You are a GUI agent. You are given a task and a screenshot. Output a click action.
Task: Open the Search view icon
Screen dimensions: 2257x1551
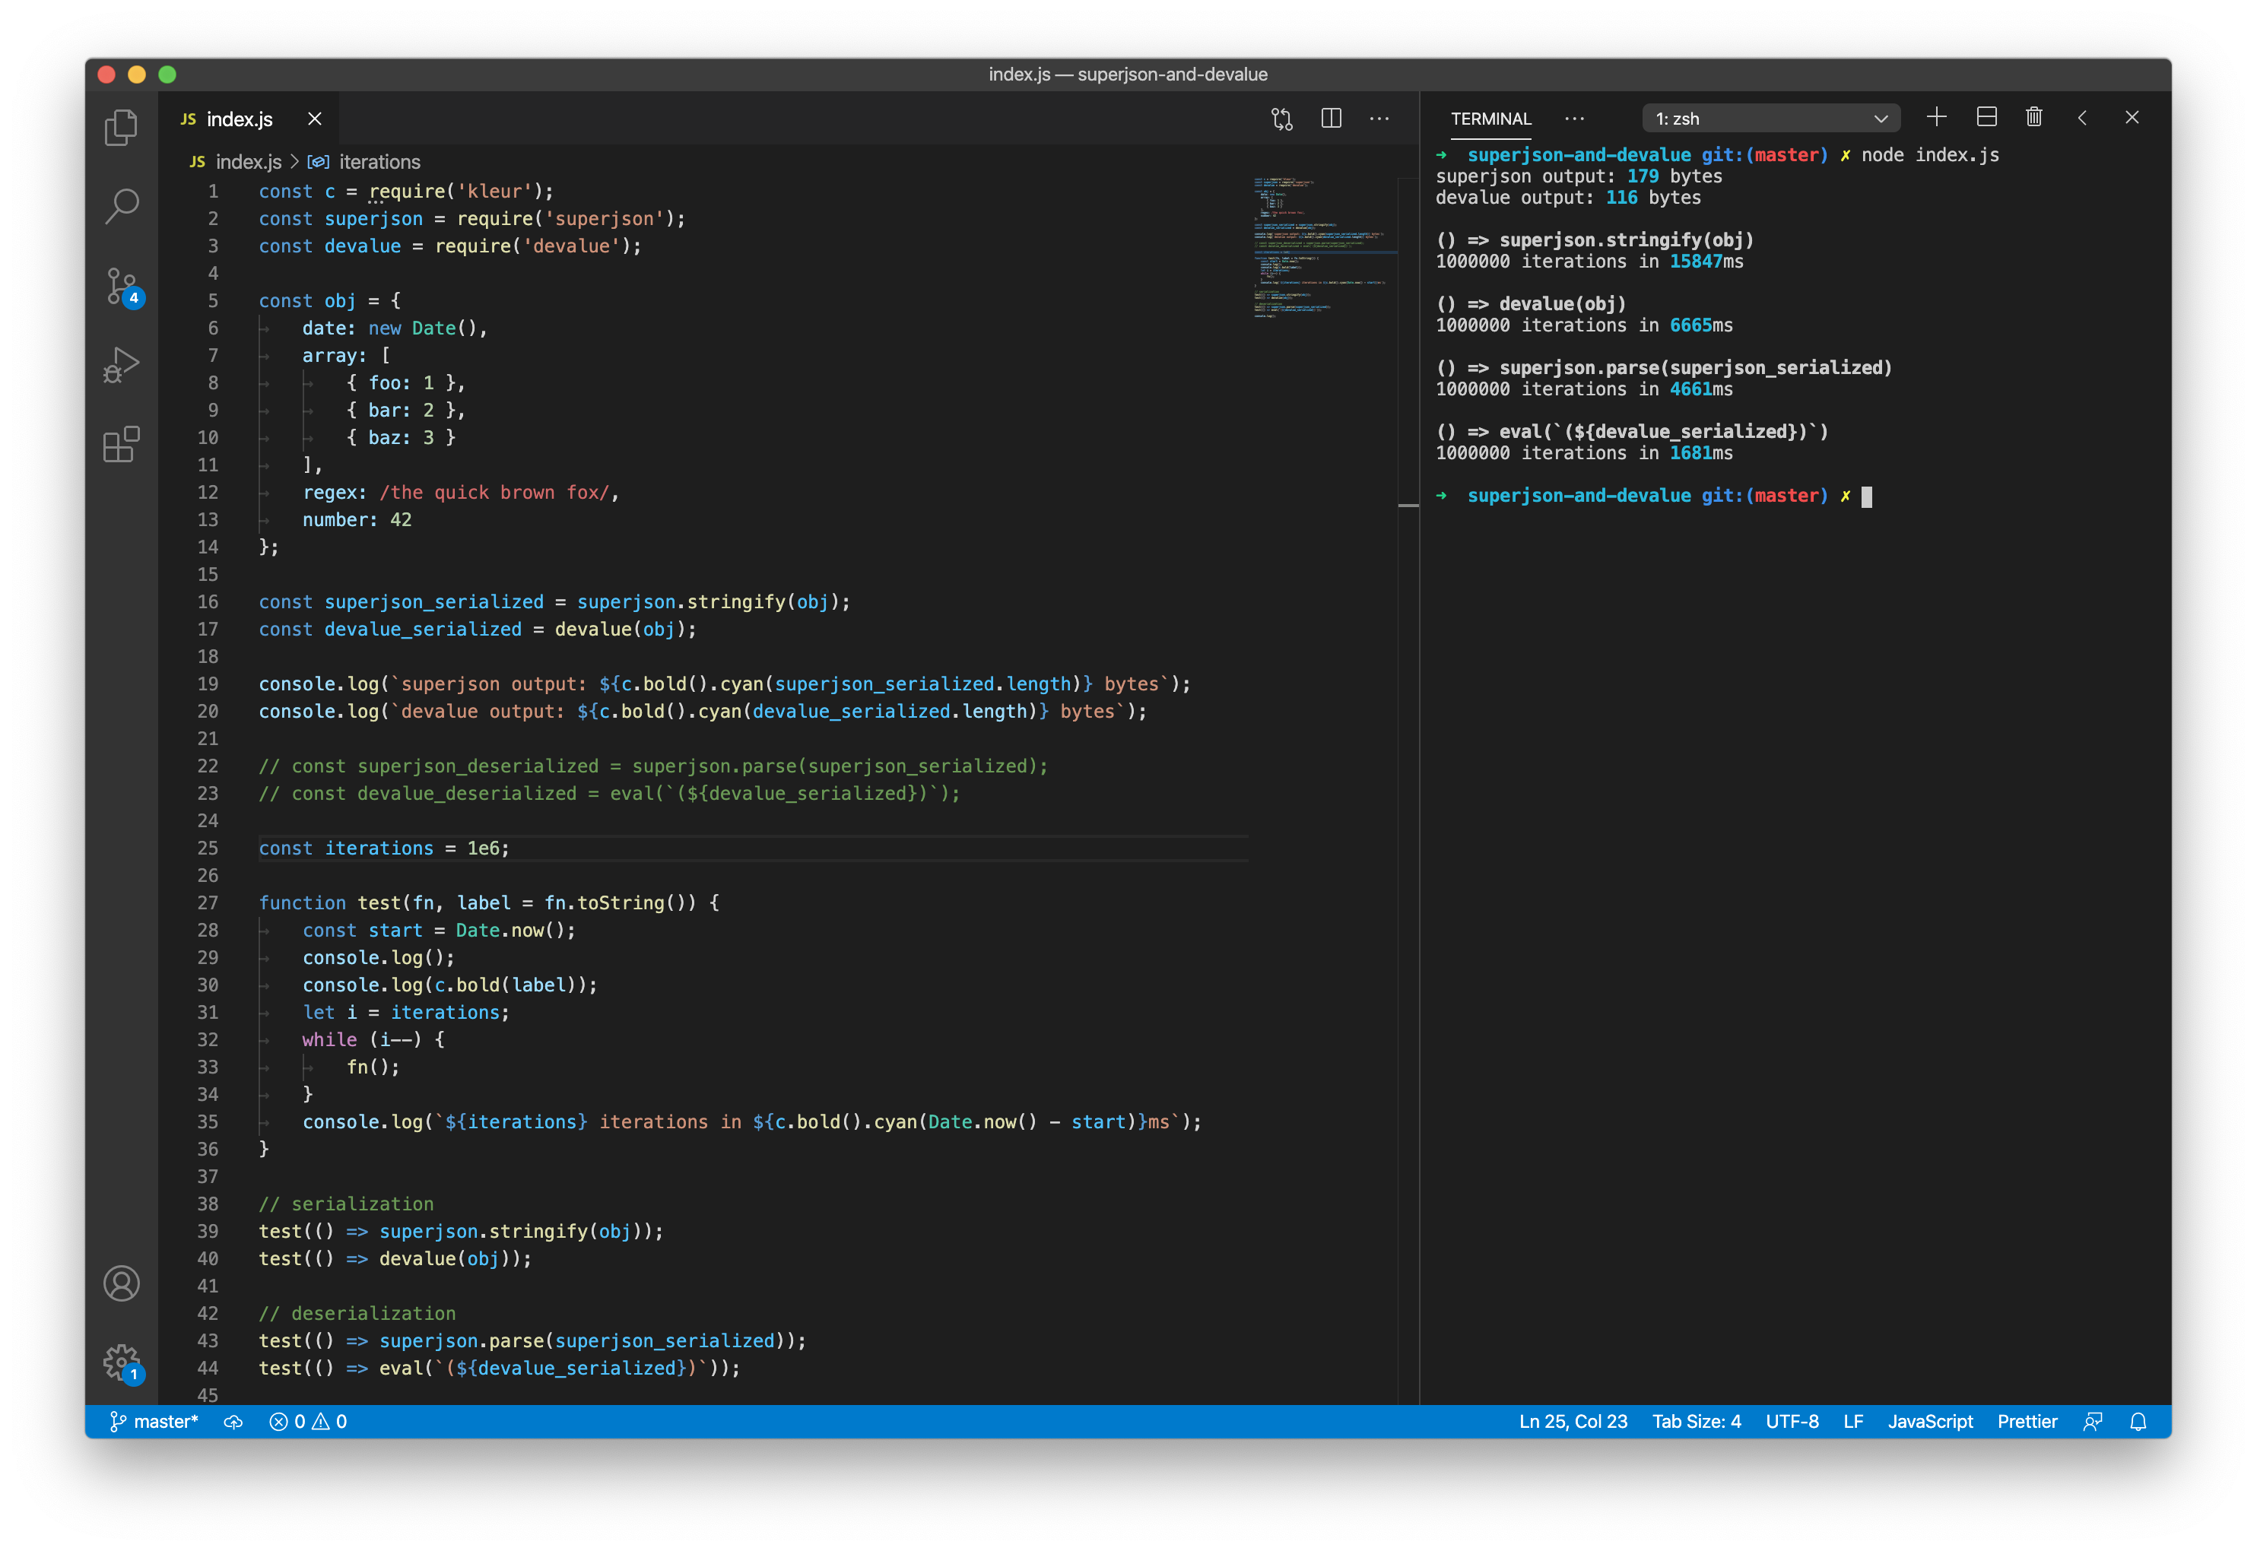tap(120, 206)
